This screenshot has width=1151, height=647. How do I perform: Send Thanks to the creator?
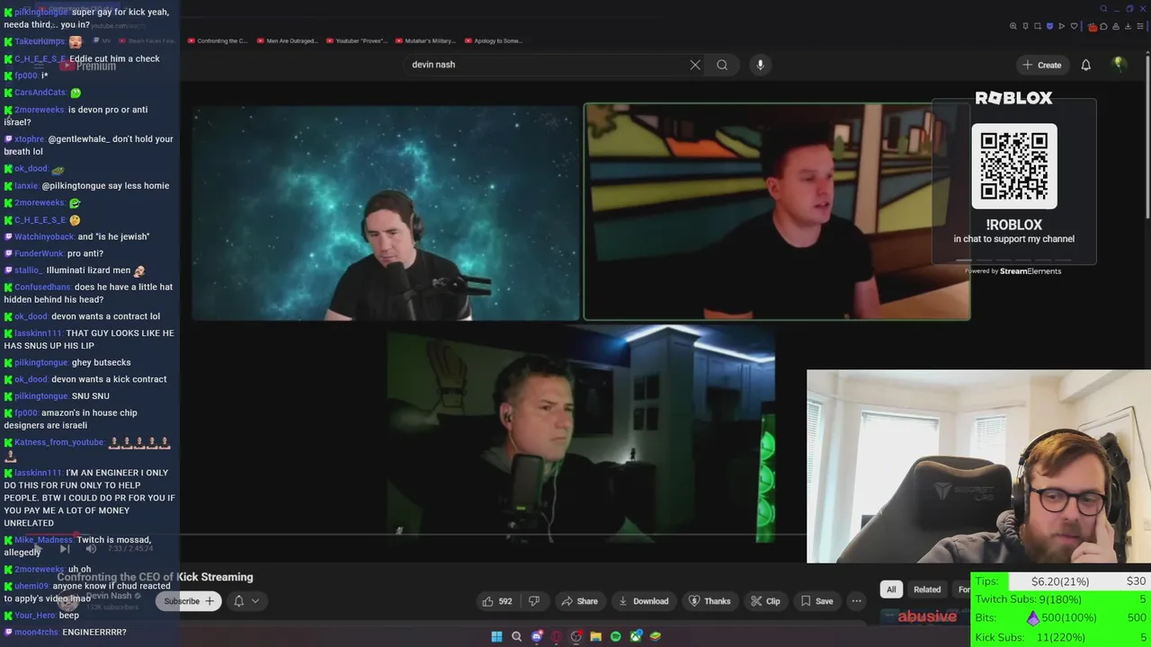click(709, 601)
